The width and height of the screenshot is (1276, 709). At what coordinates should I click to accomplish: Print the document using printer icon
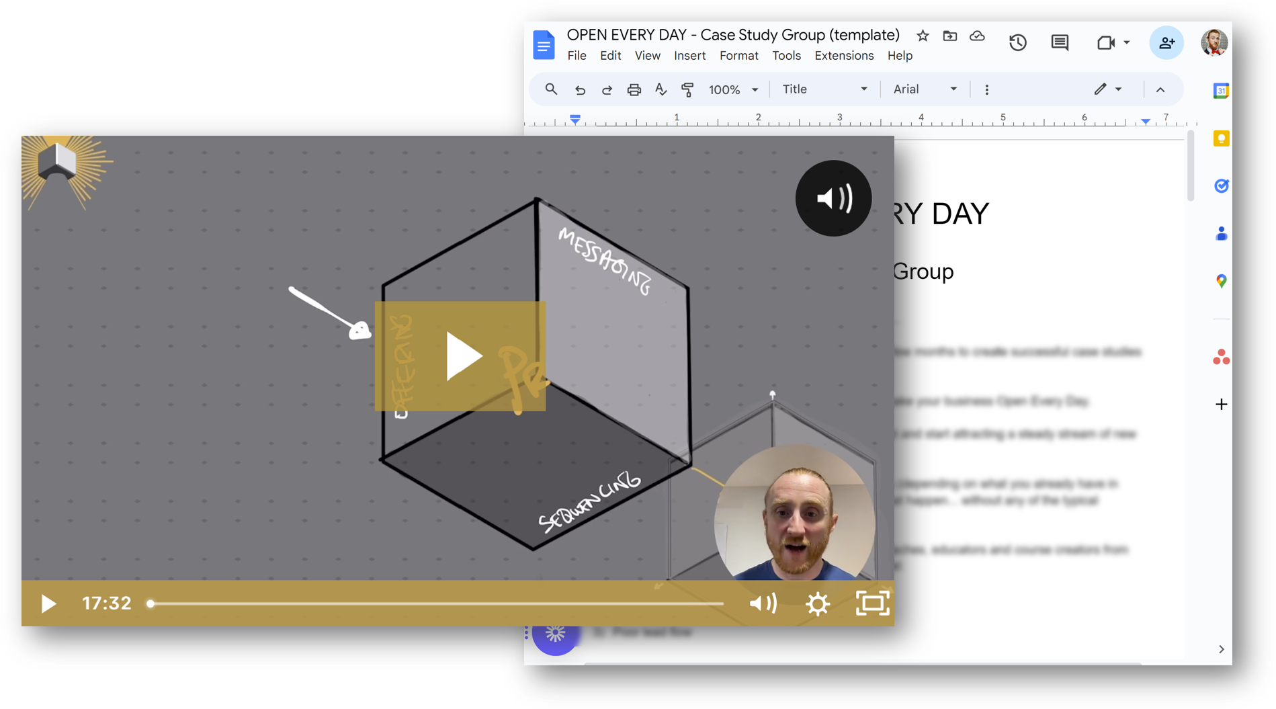coord(634,90)
